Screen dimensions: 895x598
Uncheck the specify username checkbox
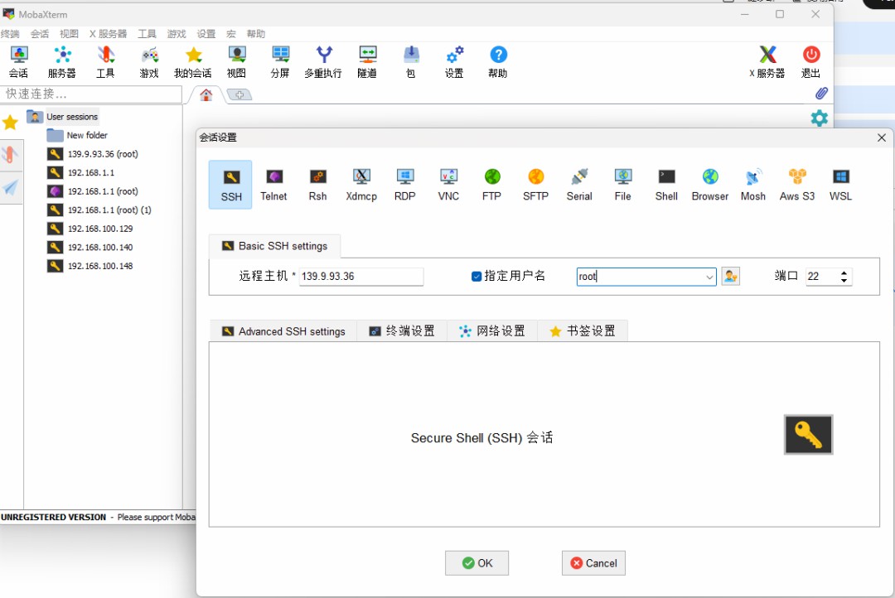(475, 276)
